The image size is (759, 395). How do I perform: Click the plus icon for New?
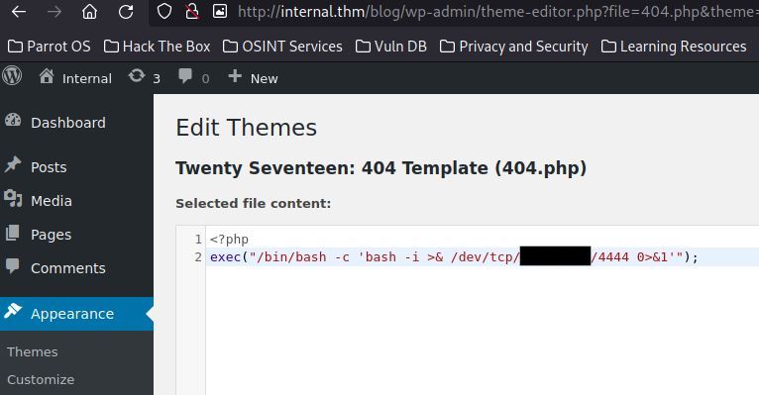click(x=235, y=76)
